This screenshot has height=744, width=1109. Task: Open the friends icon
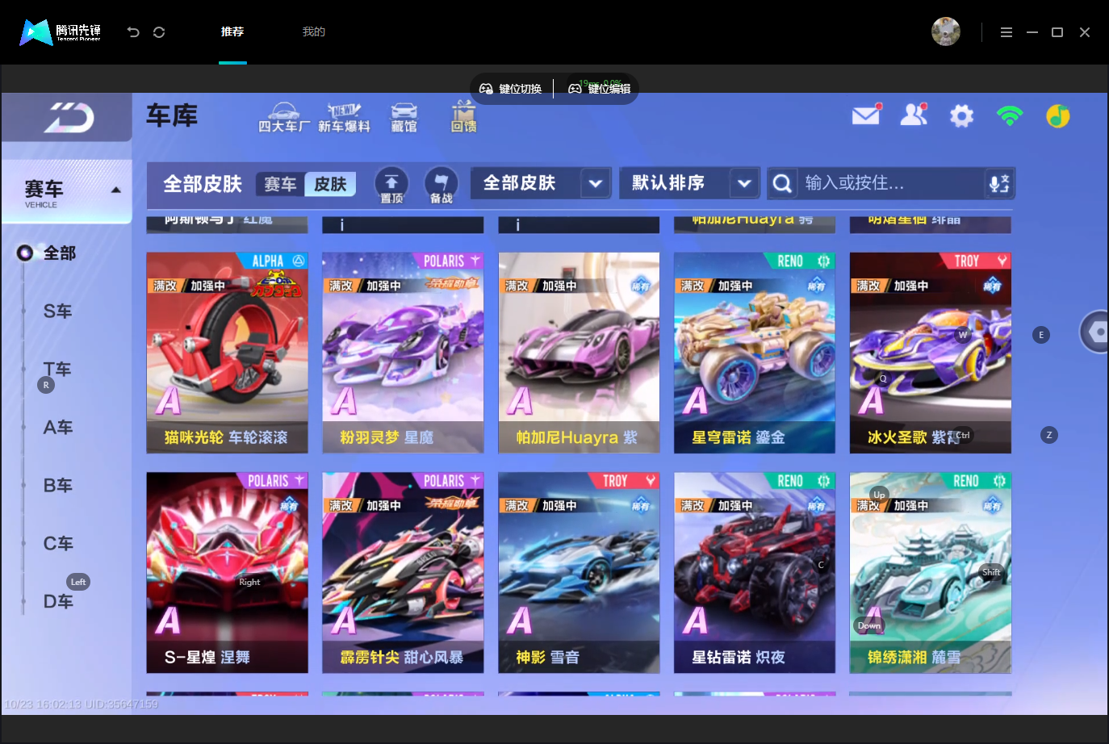[914, 115]
